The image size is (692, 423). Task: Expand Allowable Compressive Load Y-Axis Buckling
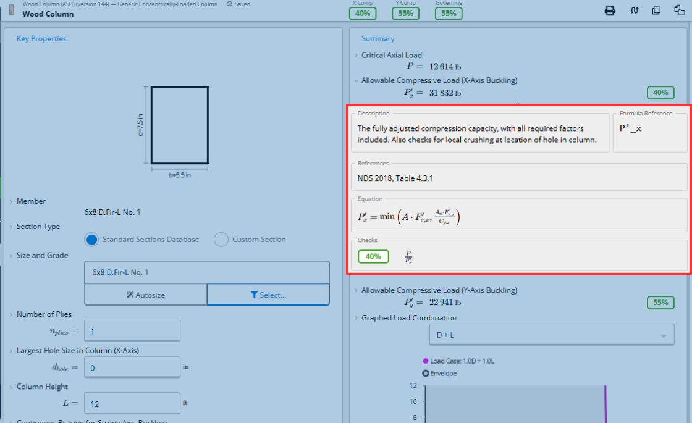pos(439,290)
